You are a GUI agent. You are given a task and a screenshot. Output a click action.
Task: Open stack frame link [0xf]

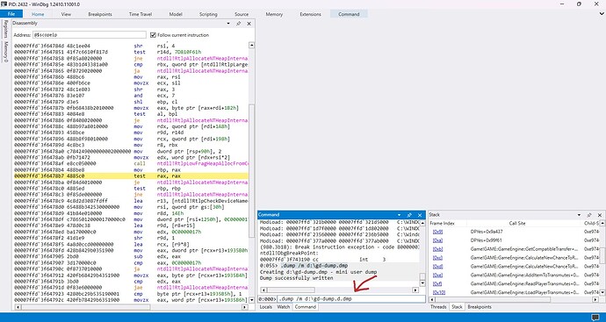coord(438,283)
